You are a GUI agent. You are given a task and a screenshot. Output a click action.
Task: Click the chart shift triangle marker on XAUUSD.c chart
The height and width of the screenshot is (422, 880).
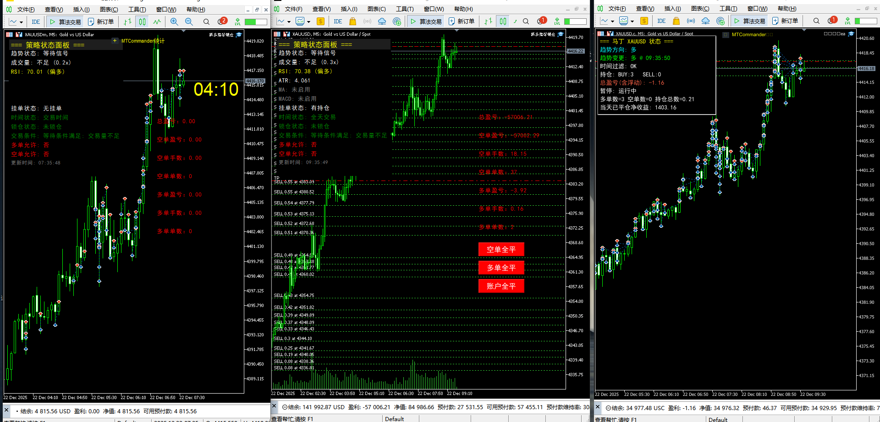804,30
